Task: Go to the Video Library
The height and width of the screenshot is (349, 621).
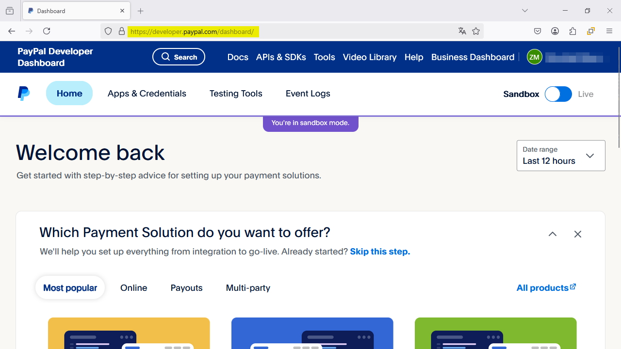Action: tap(370, 57)
